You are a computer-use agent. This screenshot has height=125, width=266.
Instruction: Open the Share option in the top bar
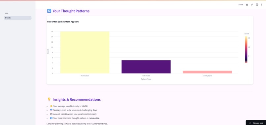241,5
